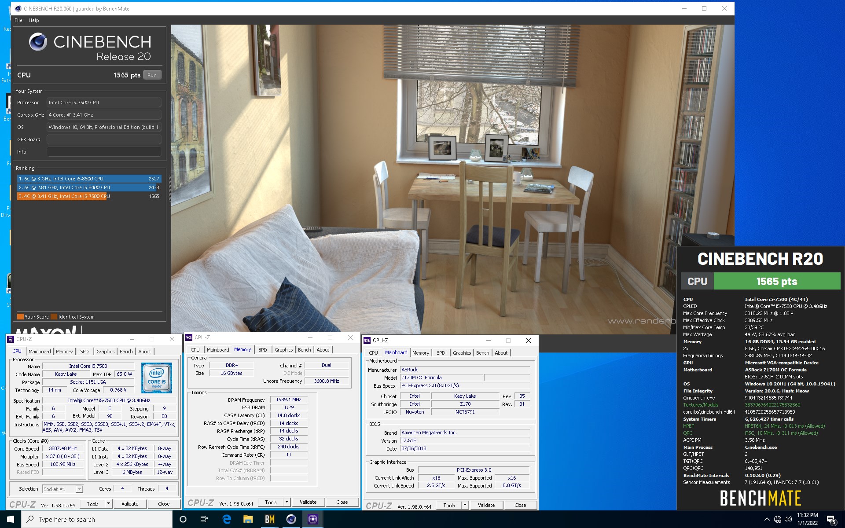The width and height of the screenshot is (845, 528).
Task: Switch to SPD tab in middle CPU-Z
Action: 263,350
